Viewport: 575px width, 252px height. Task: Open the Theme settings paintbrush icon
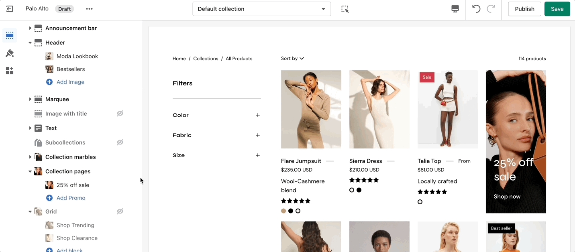click(x=10, y=53)
